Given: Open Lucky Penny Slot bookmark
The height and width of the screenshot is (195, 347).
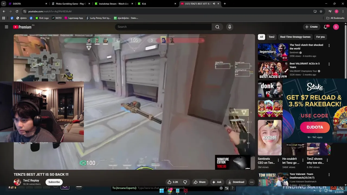Looking at the screenshot, I should (x=98, y=18).
